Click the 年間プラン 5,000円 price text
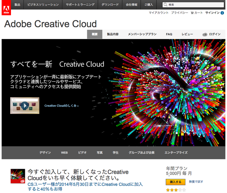Viewport: 227px width, 193px height. 179,171
